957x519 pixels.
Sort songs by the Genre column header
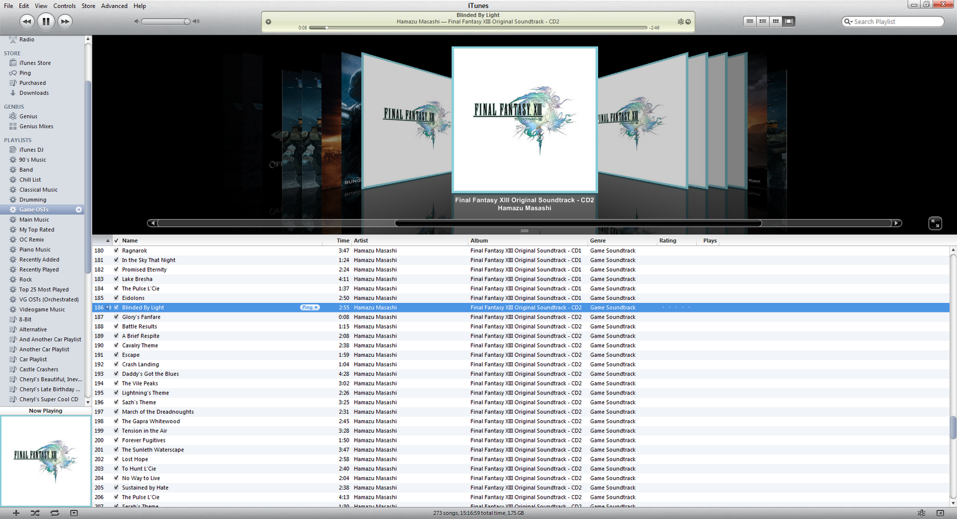point(622,241)
